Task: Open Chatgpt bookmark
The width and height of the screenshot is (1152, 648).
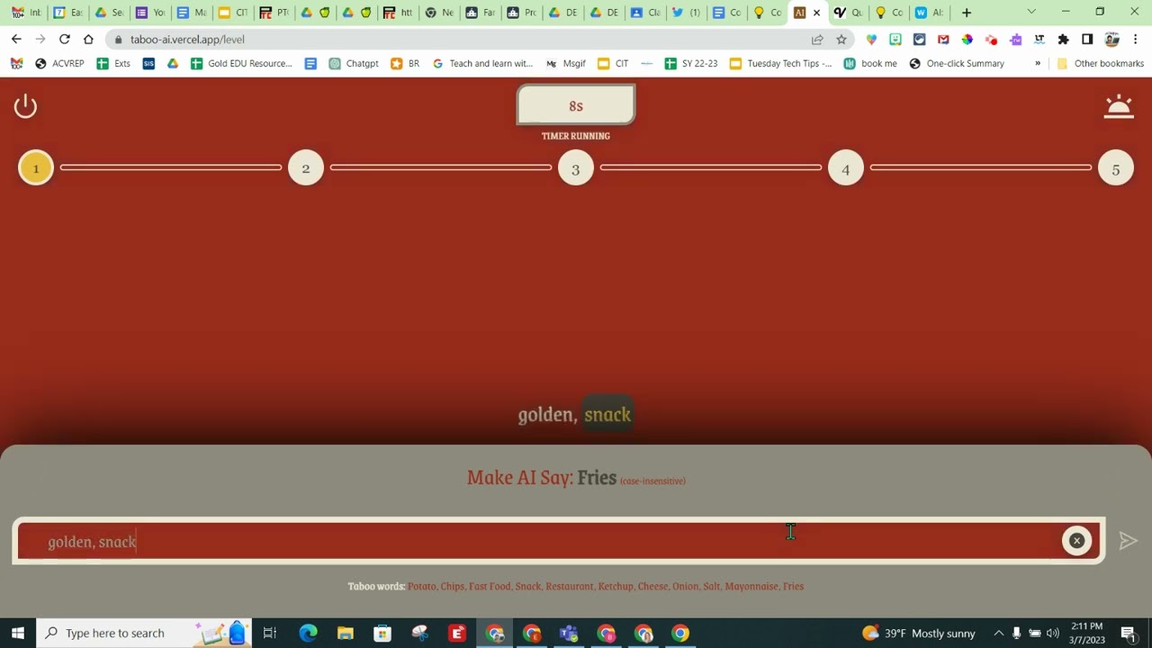Action: click(354, 64)
